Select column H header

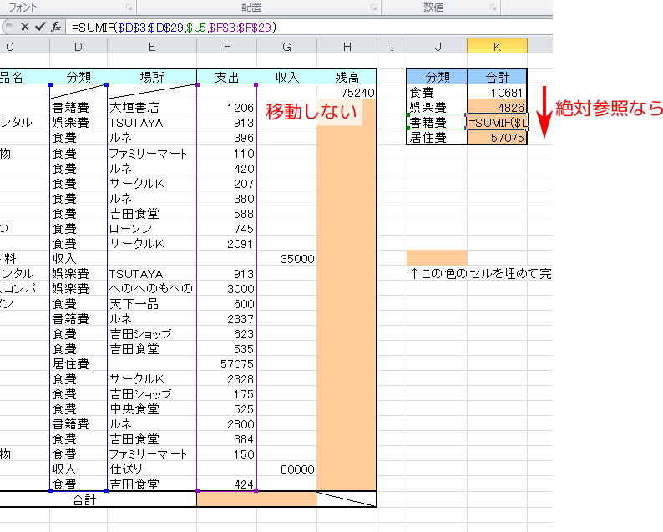pos(347,47)
